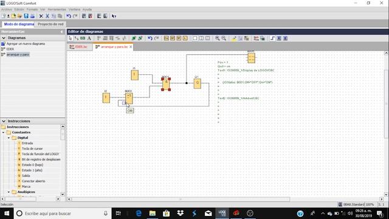The height and width of the screenshot is (219, 389).
Task: Select the I2 input block in diagram
Action: 106,98
